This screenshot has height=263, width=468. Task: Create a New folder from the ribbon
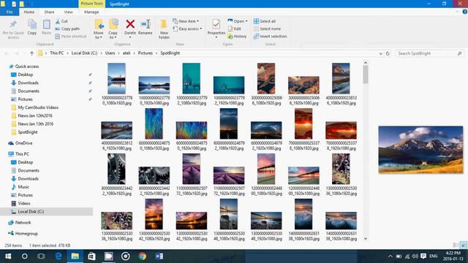[164, 29]
